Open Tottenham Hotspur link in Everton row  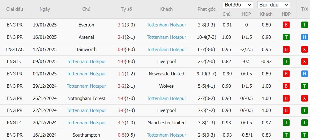pos(166,25)
